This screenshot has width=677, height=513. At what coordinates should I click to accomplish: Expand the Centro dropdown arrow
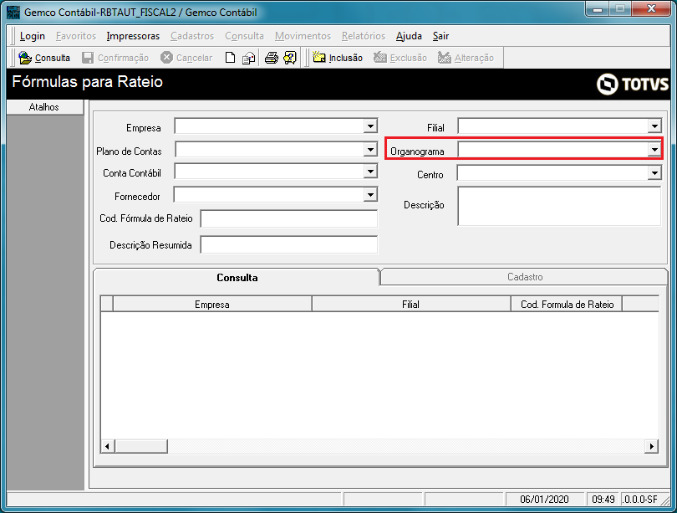click(x=654, y=173)
